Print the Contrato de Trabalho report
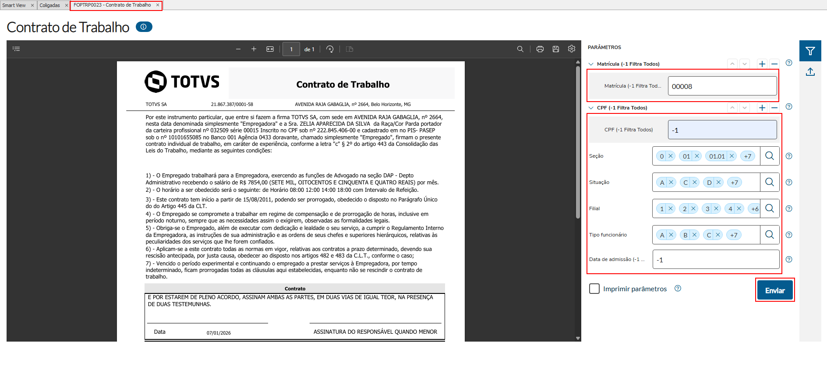 click(x=540, y=49)
